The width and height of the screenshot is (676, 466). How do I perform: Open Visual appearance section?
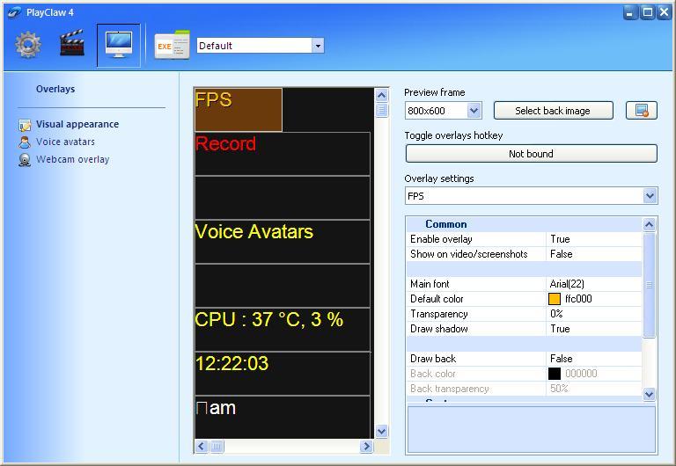(77, 124)
